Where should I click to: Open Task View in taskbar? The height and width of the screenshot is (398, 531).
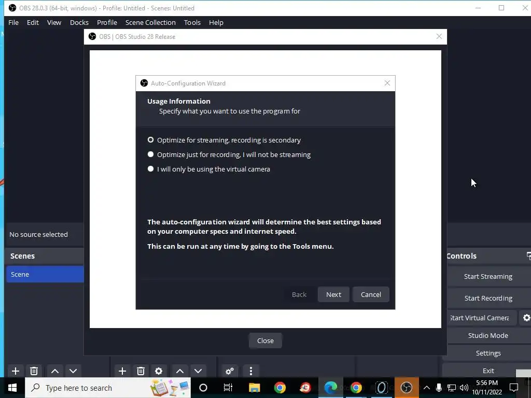(228, 388)
